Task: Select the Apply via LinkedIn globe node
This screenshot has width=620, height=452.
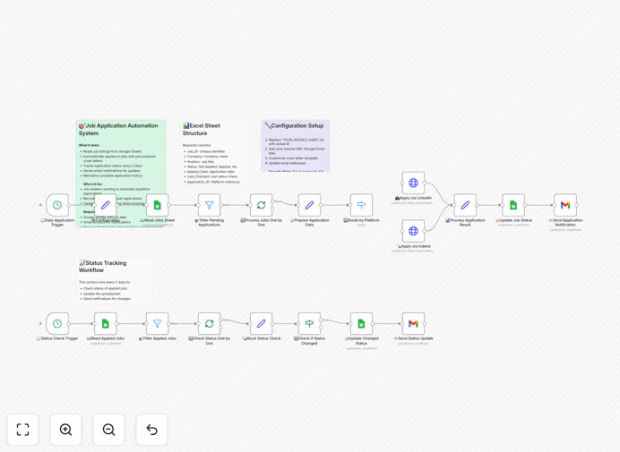Action: click(413, 183)
